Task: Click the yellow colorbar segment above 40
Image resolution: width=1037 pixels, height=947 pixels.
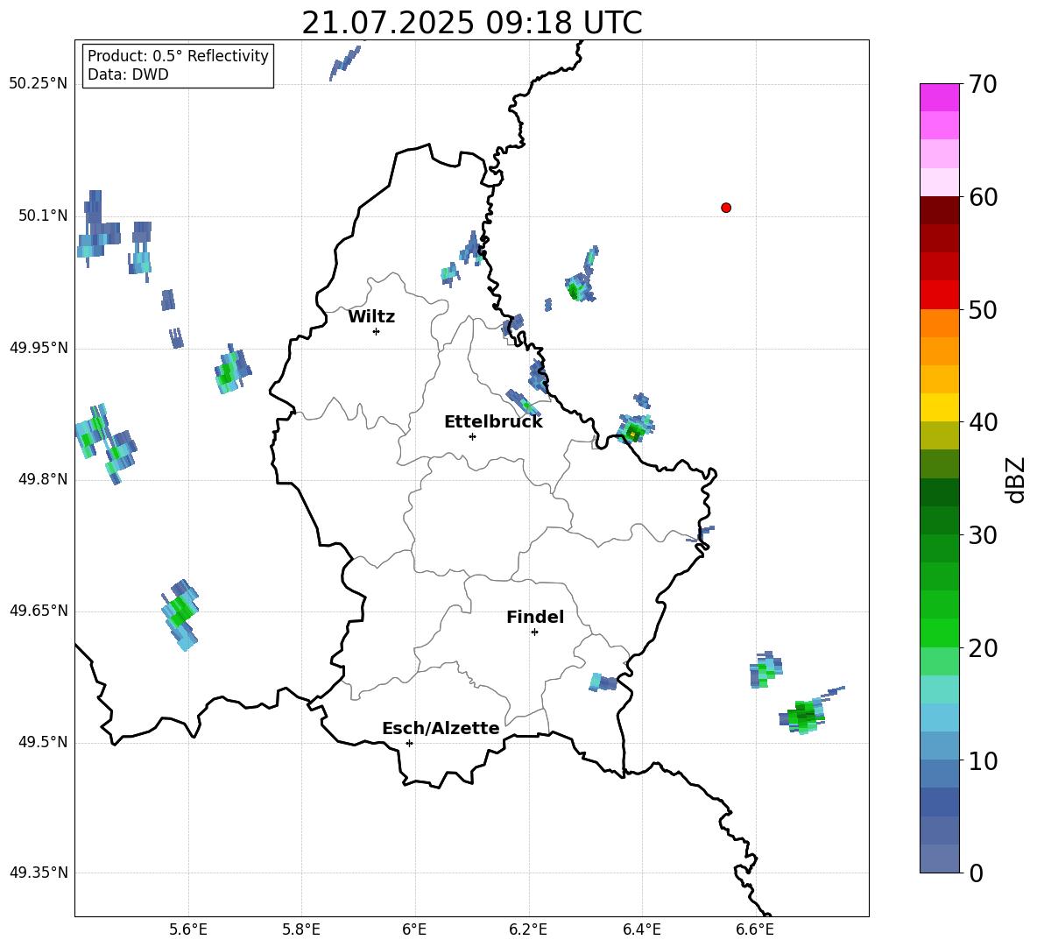Action: 939,407
